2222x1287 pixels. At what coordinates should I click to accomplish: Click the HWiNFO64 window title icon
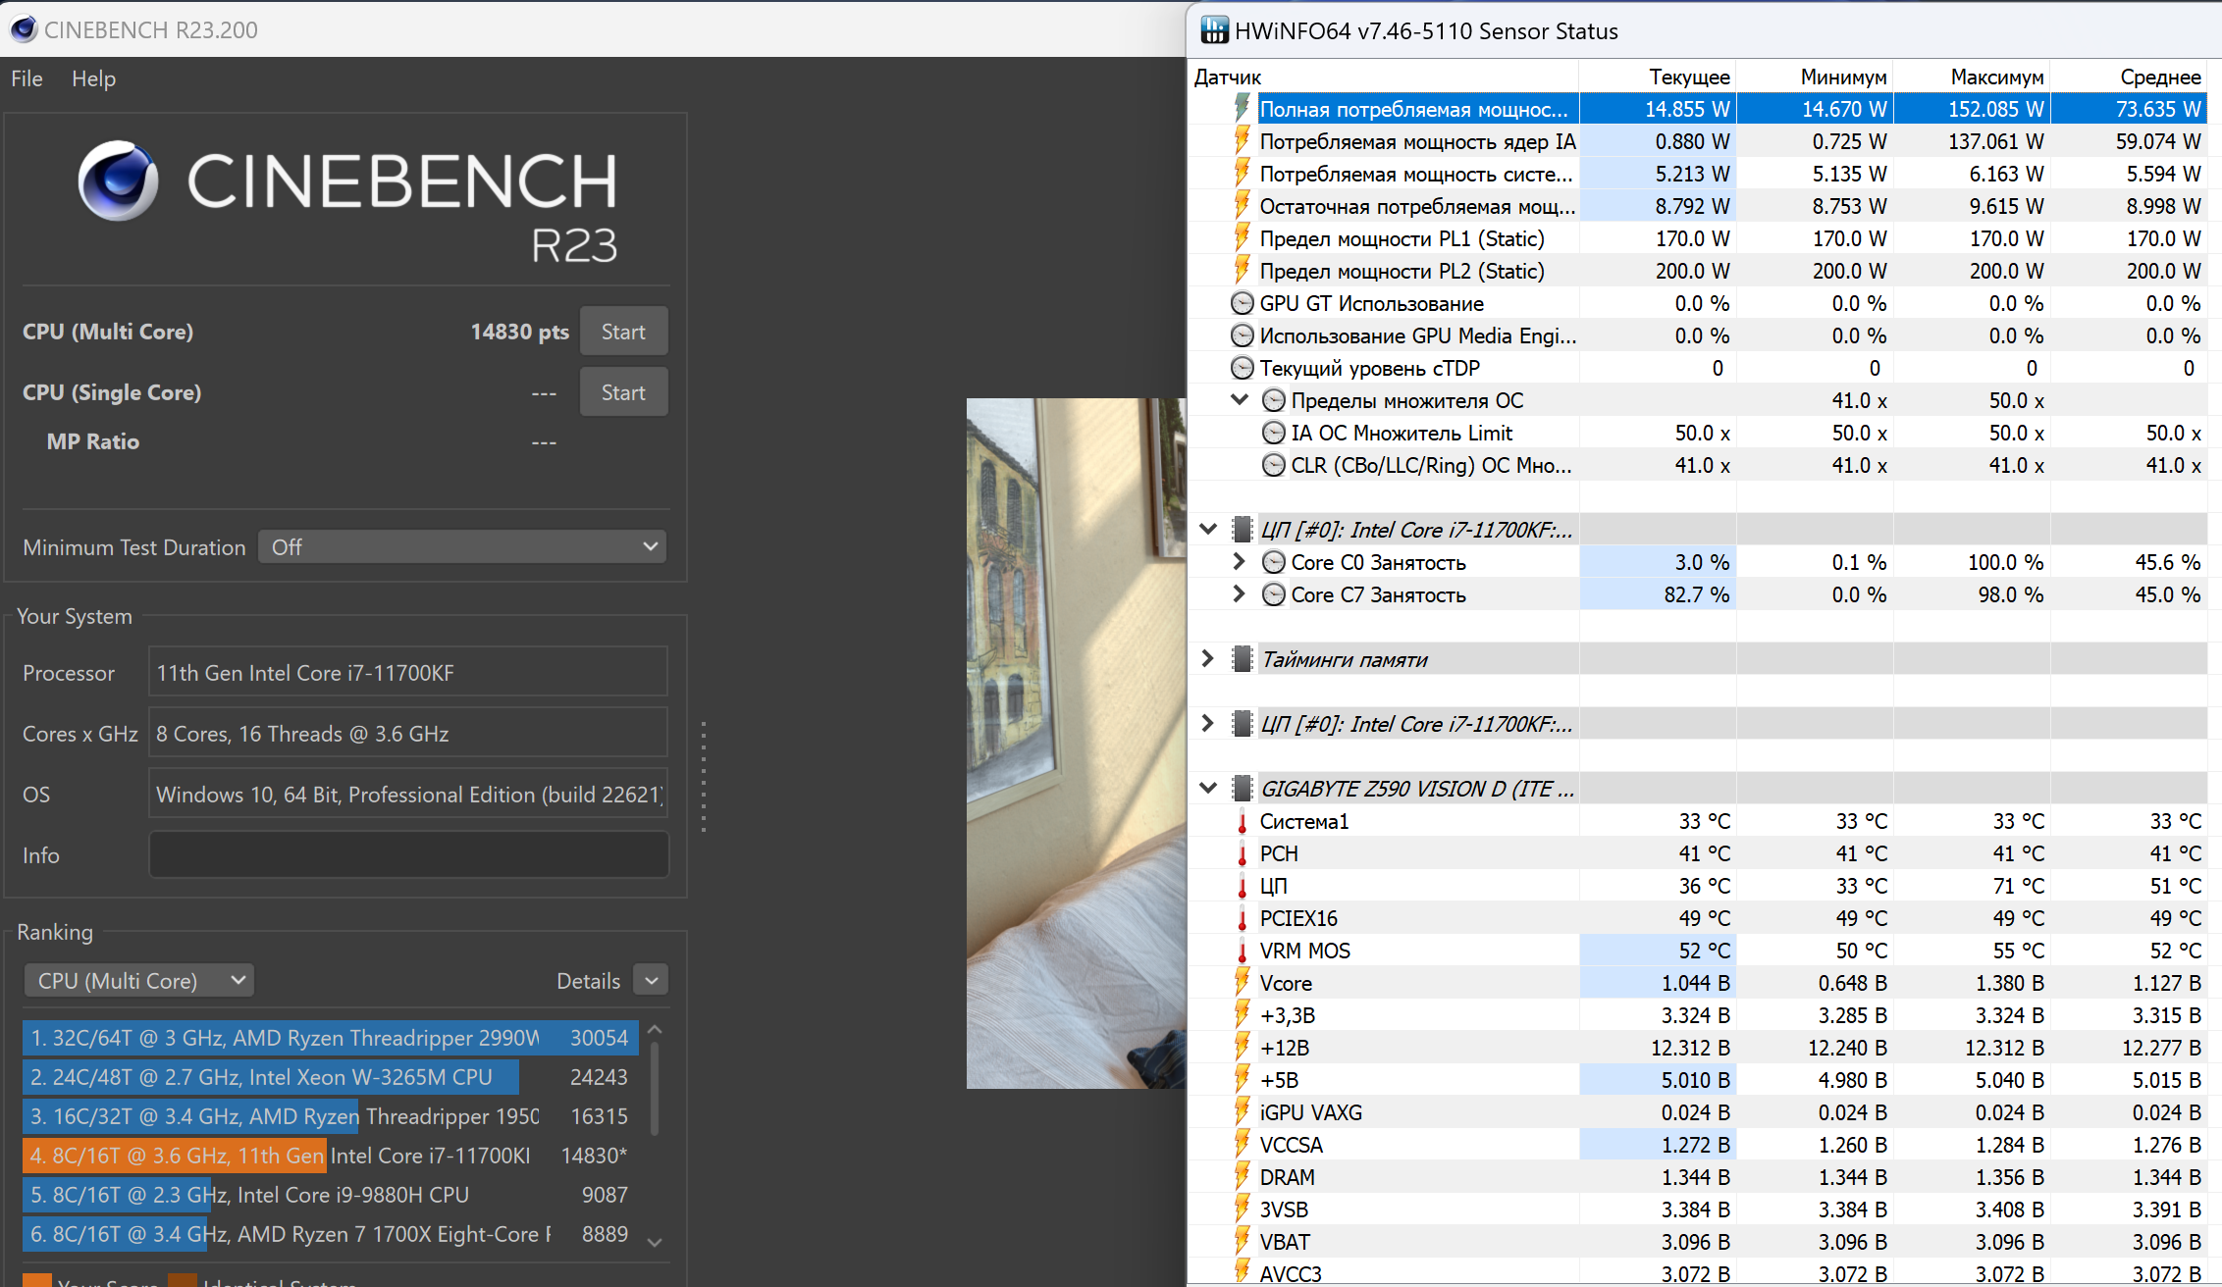tap(1214, 30)
